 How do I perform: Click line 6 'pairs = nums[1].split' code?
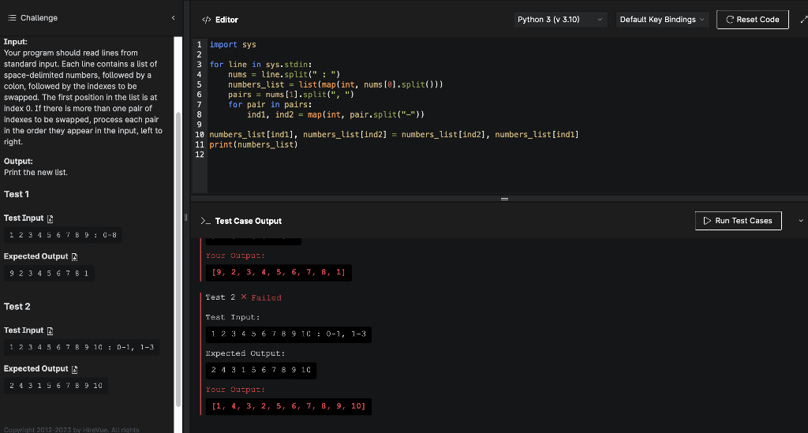291,95
